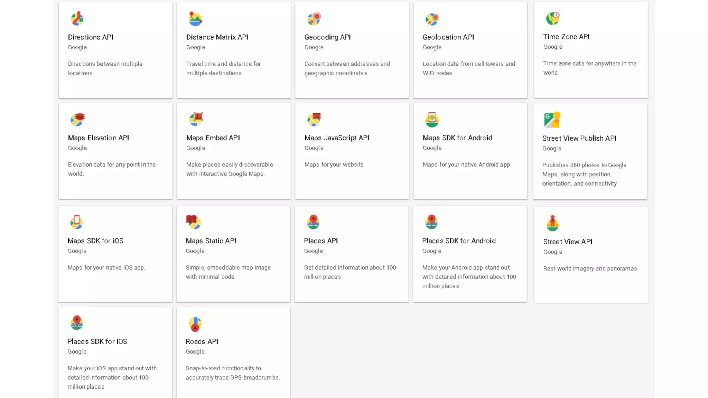Image resolution: width=708 pixels, height=398 pixels.
Task: Click the Geocoding API icon
Action: pos(314,19)
